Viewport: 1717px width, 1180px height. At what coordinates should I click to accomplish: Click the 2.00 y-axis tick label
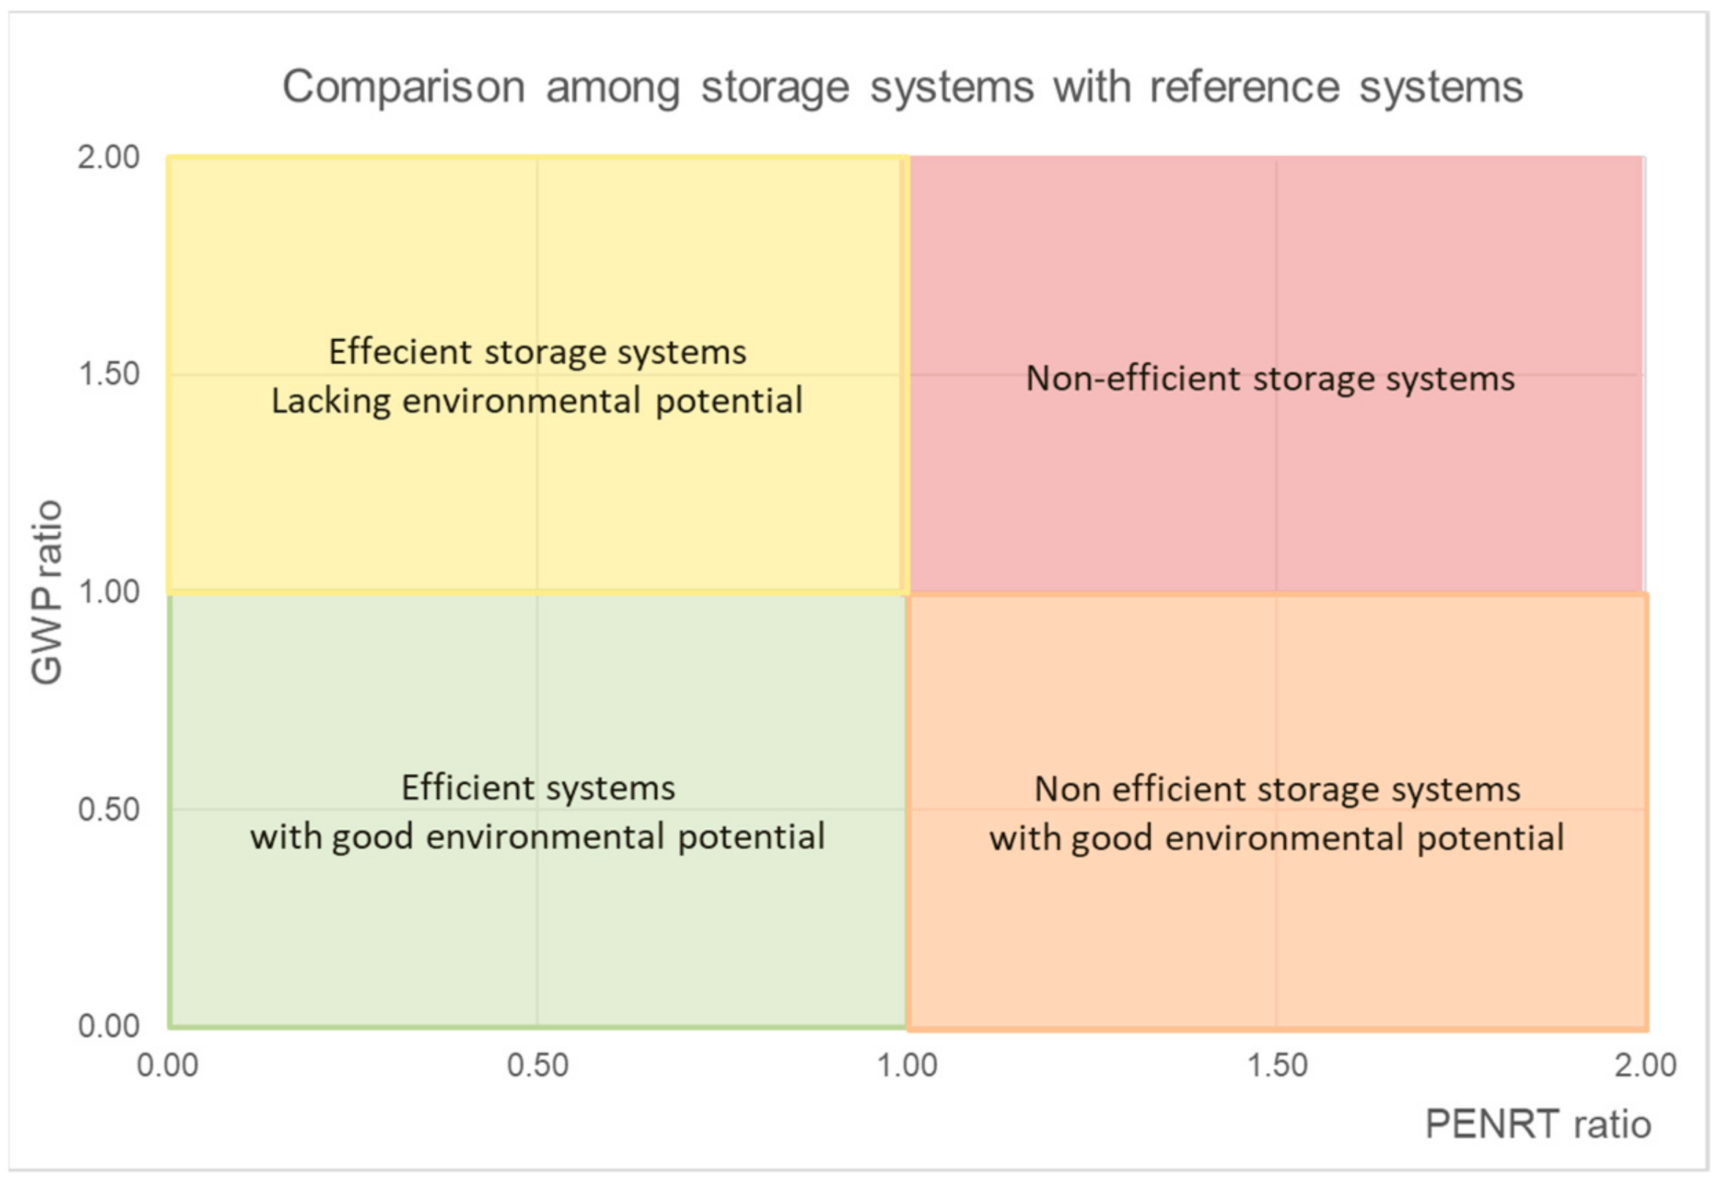tap(108, 157)
